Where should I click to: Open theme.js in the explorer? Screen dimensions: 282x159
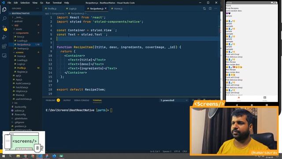coord(20,95)
